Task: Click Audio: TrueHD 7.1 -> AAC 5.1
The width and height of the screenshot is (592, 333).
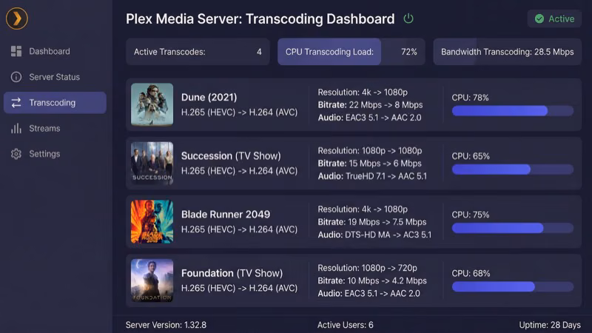Action: click(x=372, y=176)
